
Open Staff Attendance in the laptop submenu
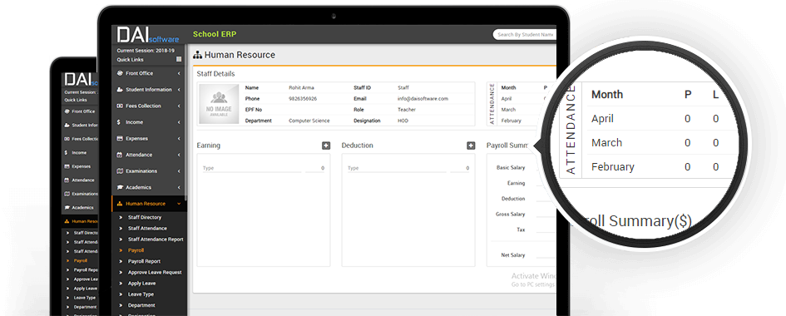pyautogui.click(x=147, y=229)
